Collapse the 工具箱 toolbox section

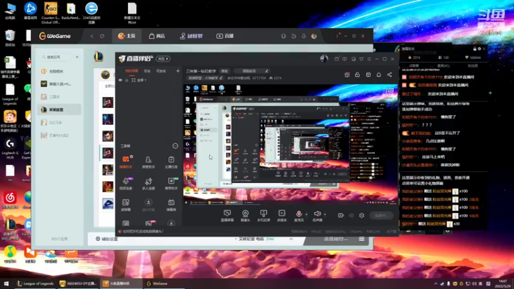[175, 146]
